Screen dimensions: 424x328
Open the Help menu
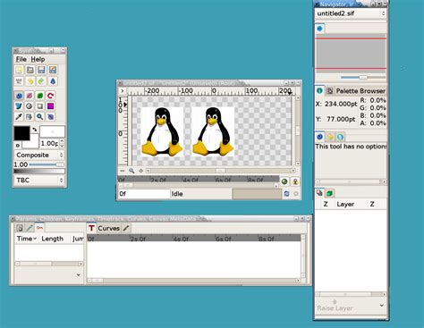click(38, 59)
